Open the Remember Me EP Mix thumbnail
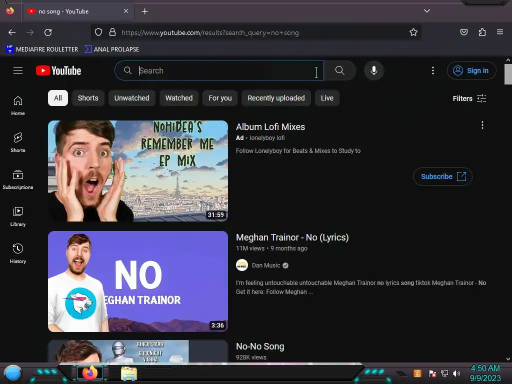Viewport: 512px width, 384px height. [138, 171]
